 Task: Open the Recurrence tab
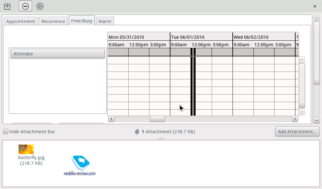tap(53, 21)
